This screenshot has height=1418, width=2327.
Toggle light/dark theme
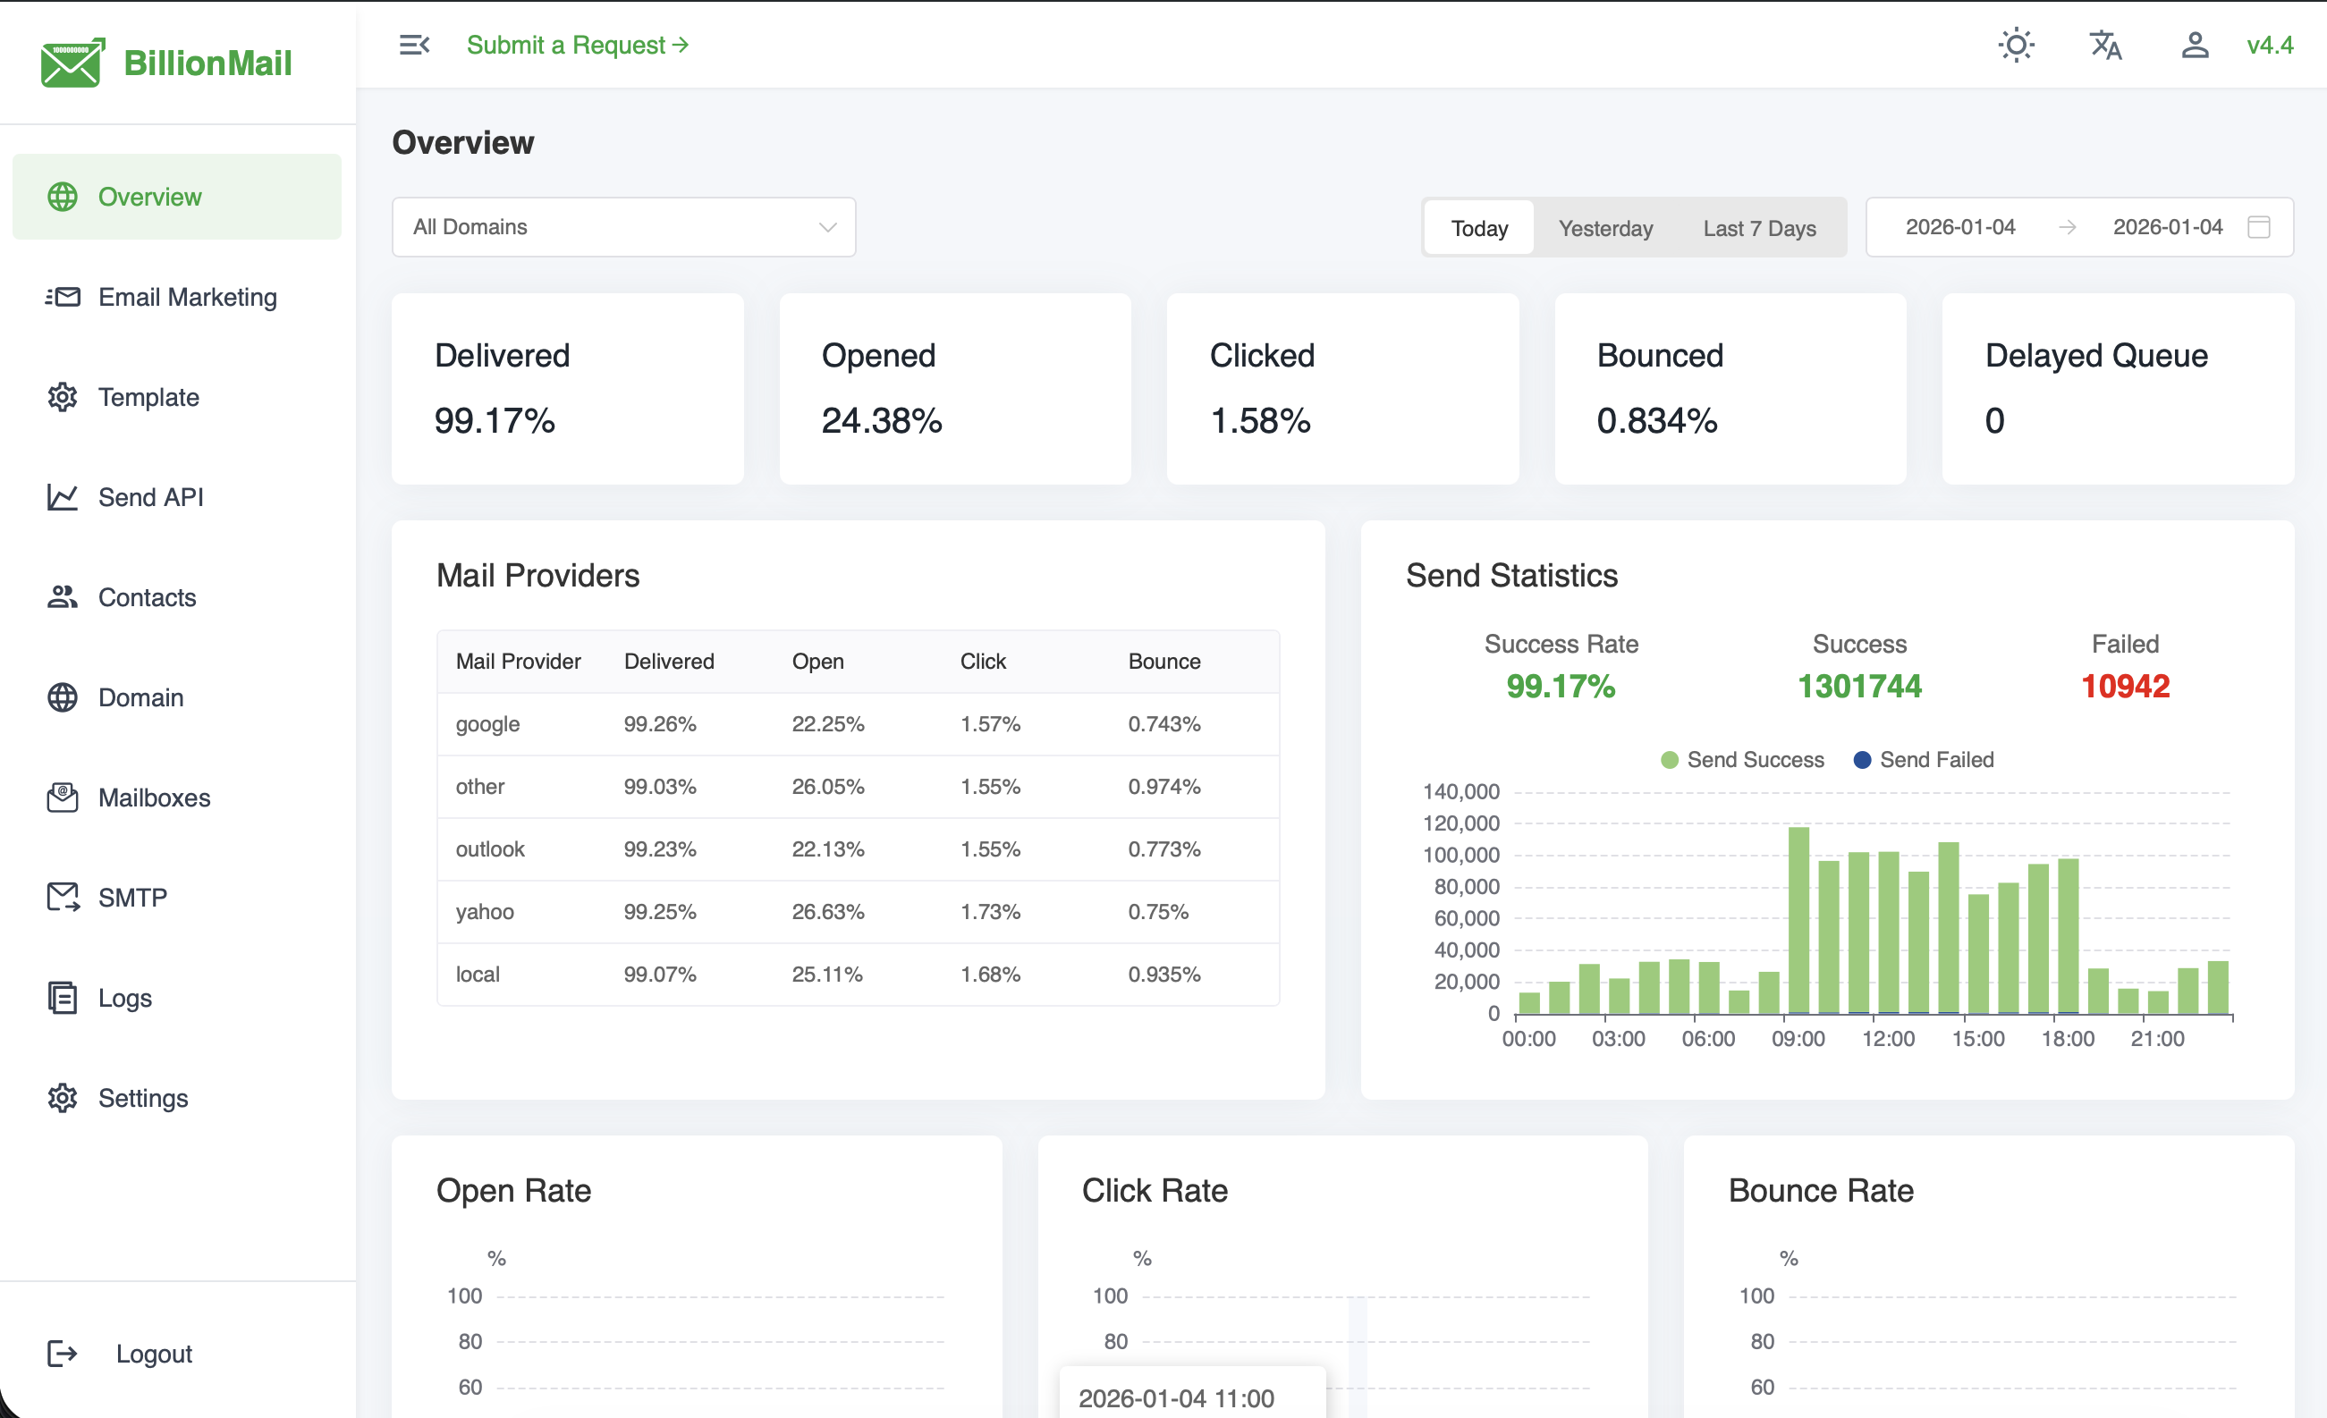[2017, 45]
